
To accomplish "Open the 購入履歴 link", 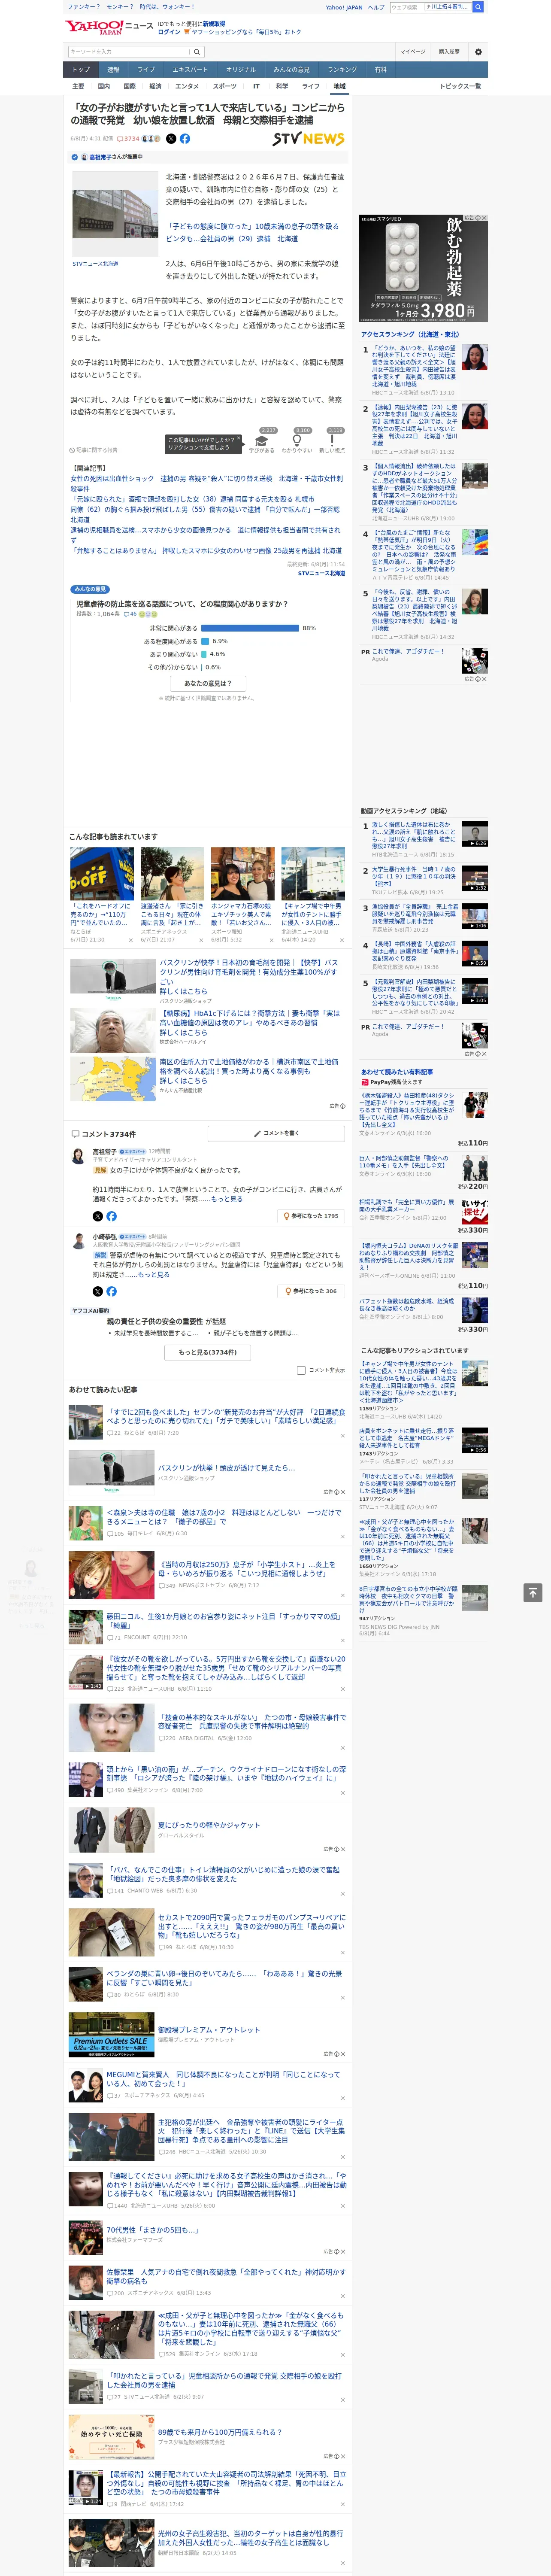I will (x=449, y=52).
